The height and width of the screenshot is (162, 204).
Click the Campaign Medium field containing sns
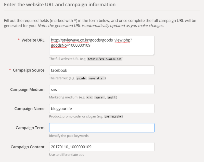(x=102, y=89)
